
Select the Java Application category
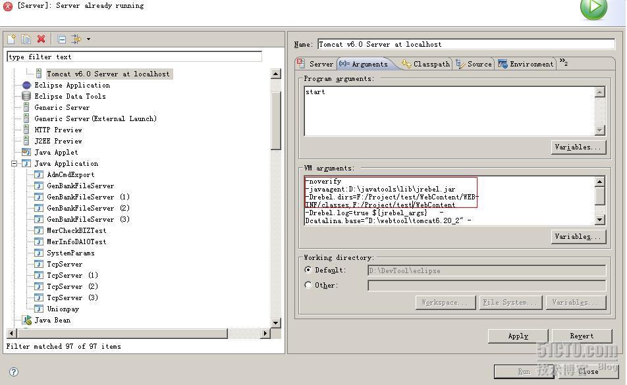(x=66, y=163)
